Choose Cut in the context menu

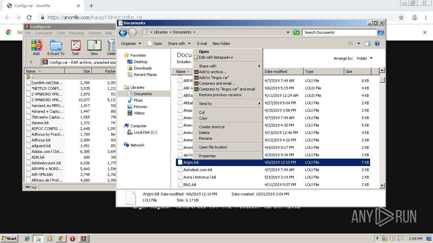pyautogui.click(x=228, y=112)
